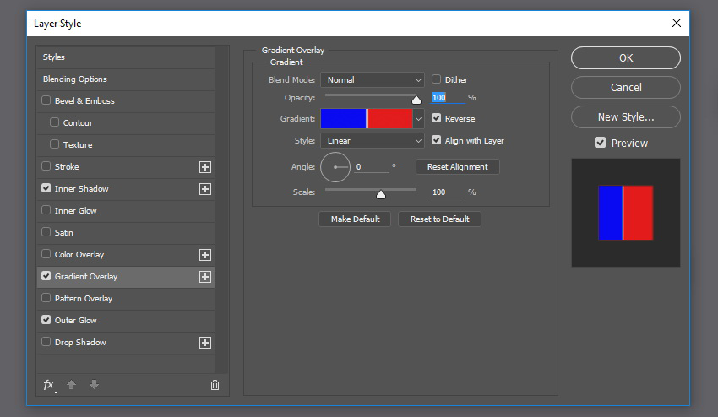Viewport: 718px width, 417px height.
Task: Move effect up with arrow icon
Action: [x=72, y=384]
